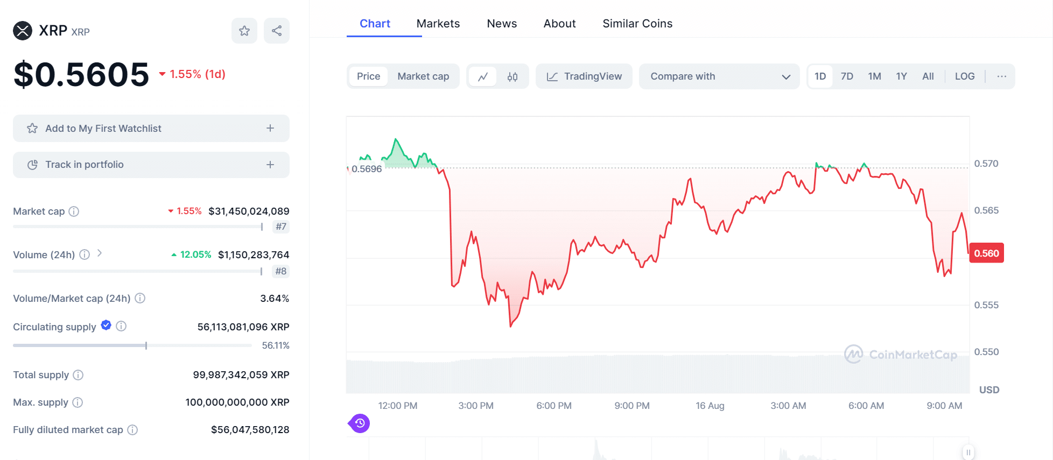The image size is (1053, 460).
Task: Click the TradingView button
Action: pos(584,76)
